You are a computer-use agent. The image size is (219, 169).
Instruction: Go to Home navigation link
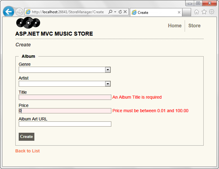[x=175, y=25]
